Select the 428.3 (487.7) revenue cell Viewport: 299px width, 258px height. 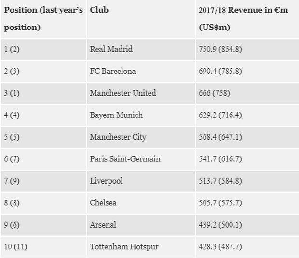click(x=220, y=247)
